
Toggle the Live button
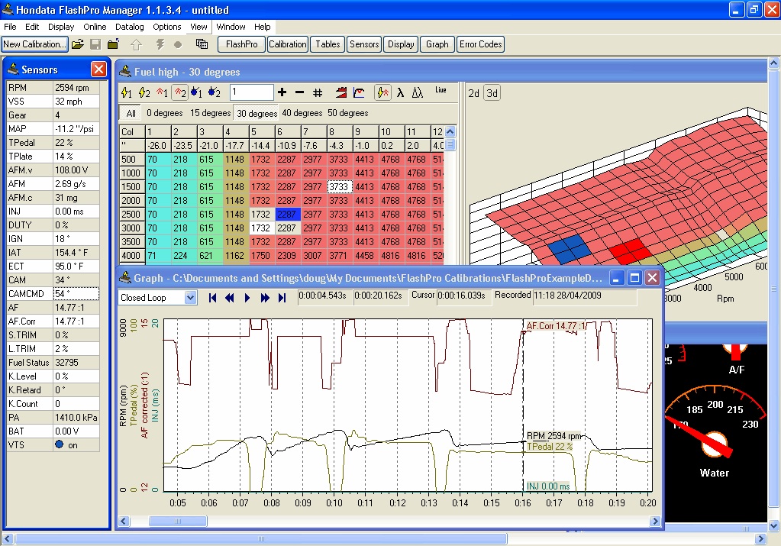tap(441, 90)
